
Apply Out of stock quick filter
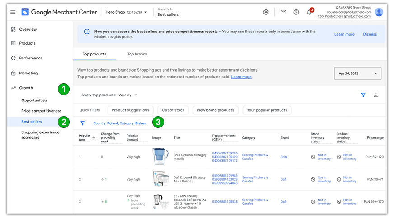click(173, 110)
